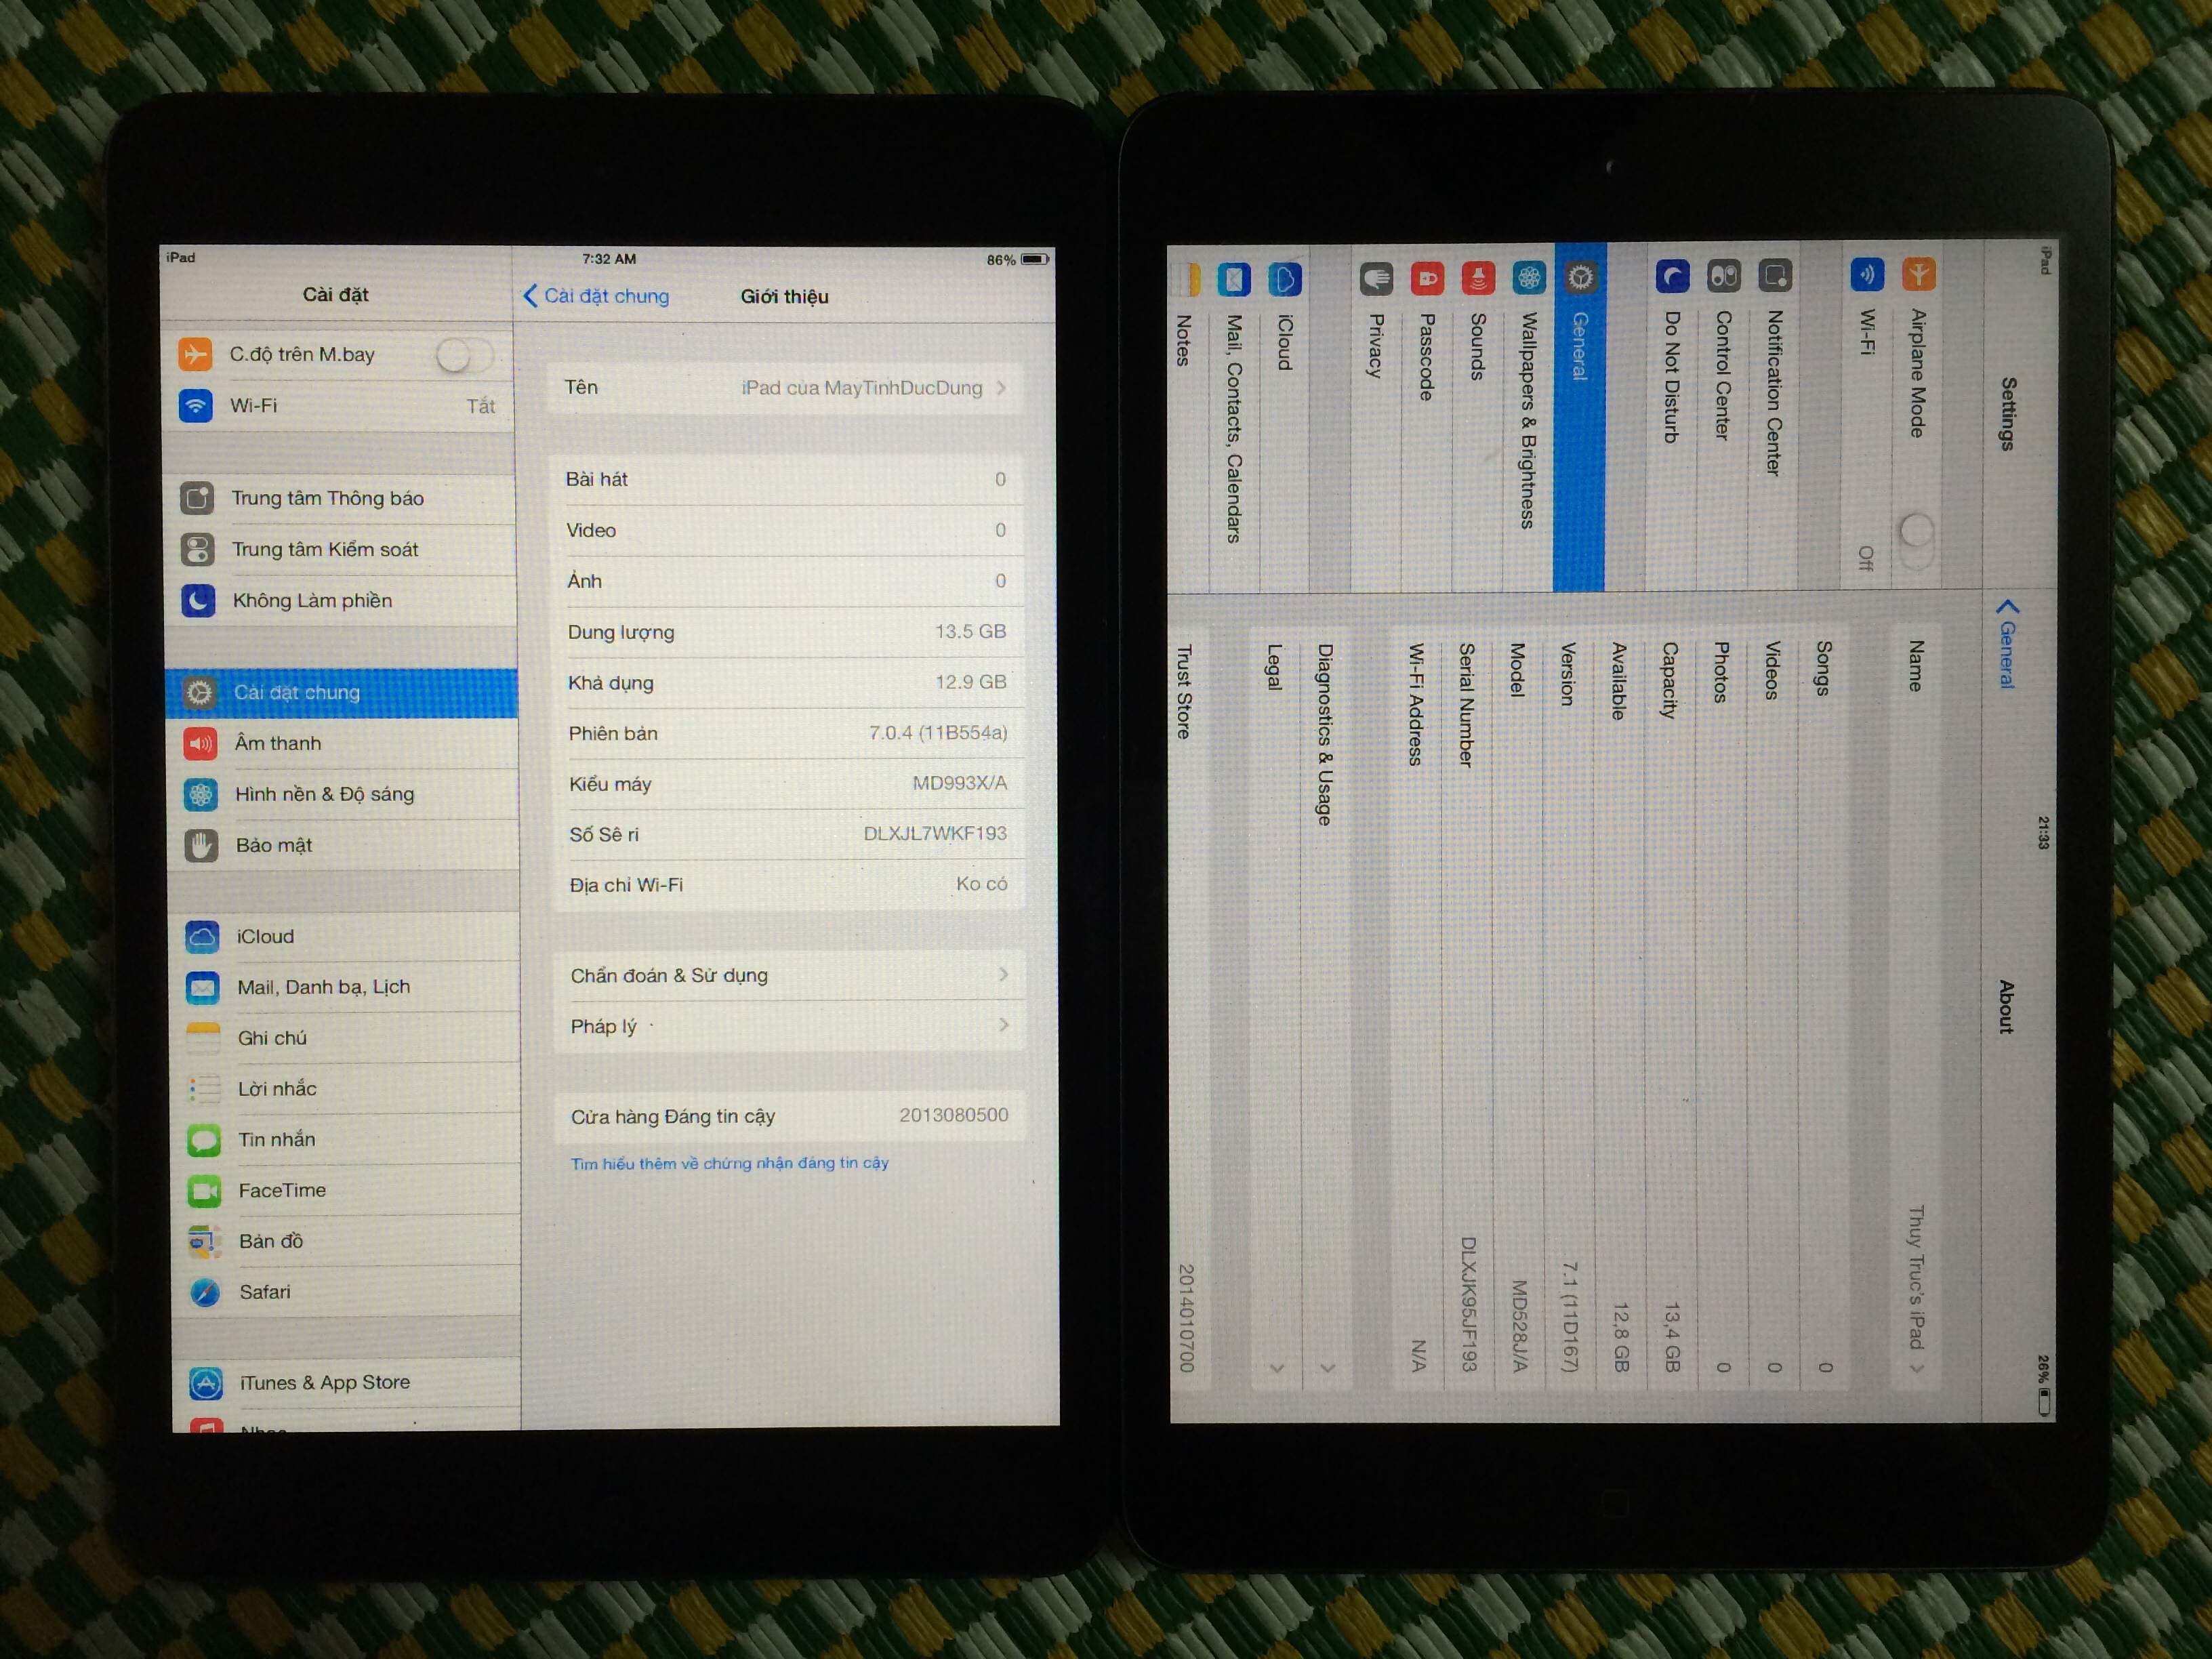This screenshot has width=2212, height=1659.
Task: Tap Sounds icon on right iPad
Action: 1478,277
